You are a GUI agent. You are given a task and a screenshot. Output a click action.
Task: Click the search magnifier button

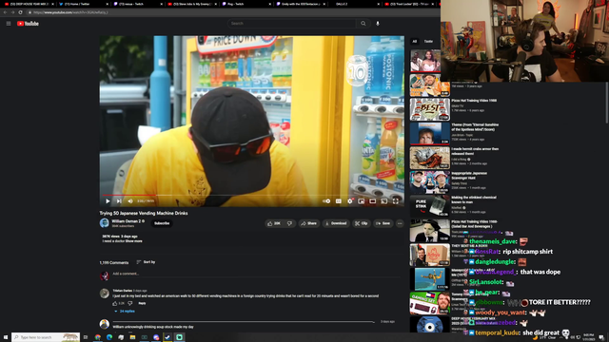[363, 24]
